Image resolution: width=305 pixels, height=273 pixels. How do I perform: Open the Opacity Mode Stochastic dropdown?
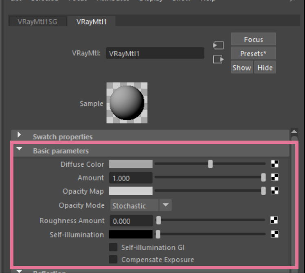(x=141, y=205)
